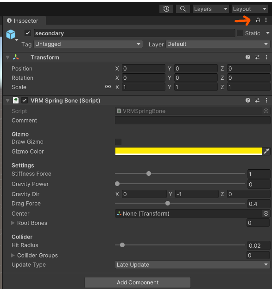The image size is (272, 289).
Task: Disable the secondary GameObject active checkbox
Action: (x=28, y=33)
